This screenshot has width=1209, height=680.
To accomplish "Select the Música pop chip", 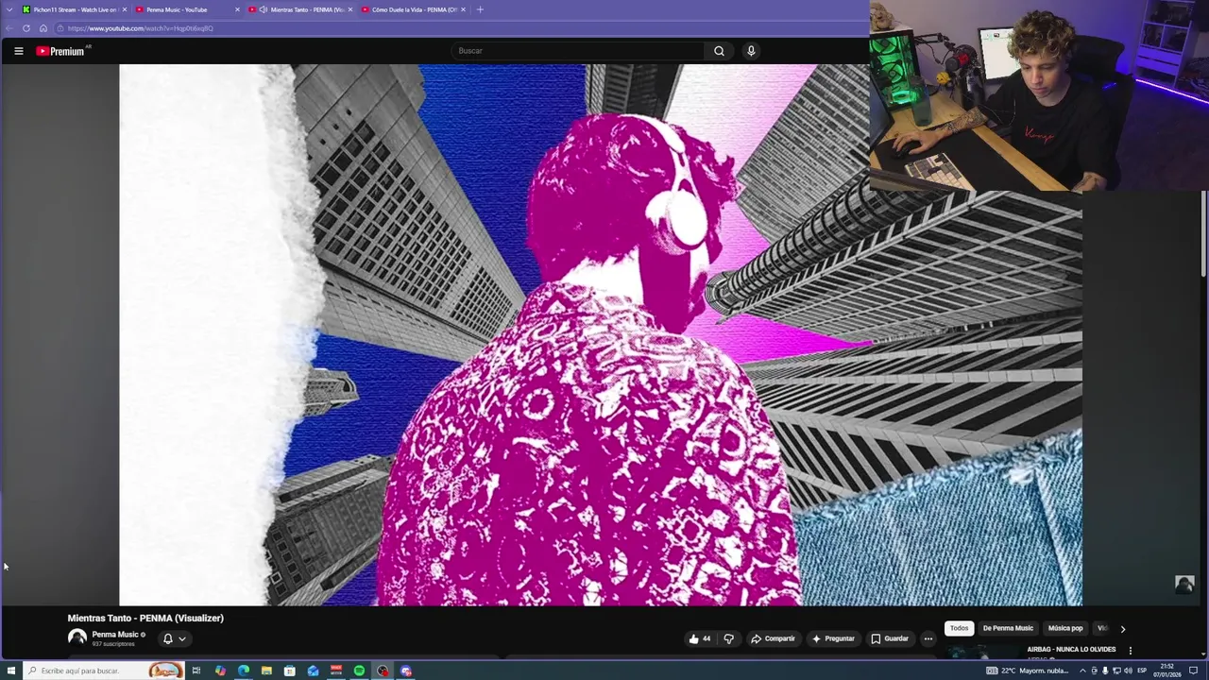I will (x=1065, y=628).
